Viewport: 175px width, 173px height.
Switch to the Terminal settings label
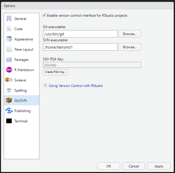(x=21, y=121)
